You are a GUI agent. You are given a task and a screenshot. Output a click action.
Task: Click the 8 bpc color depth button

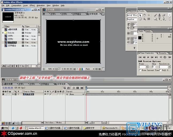coord(22,66)
